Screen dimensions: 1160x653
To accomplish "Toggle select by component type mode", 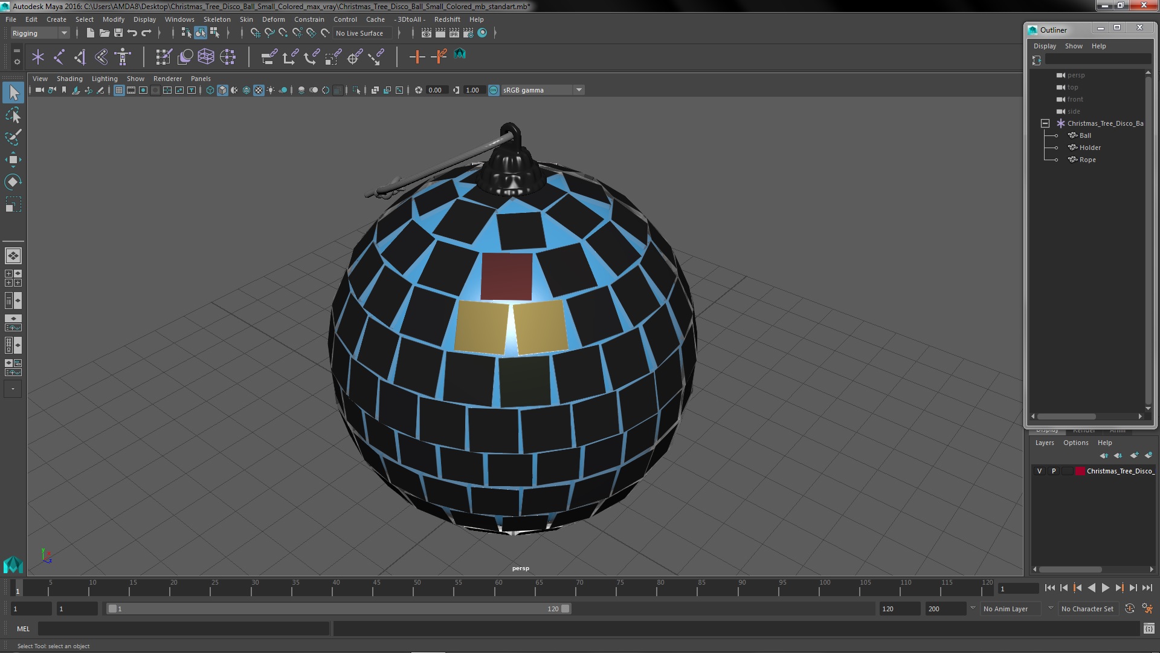I will pos(214,33).
